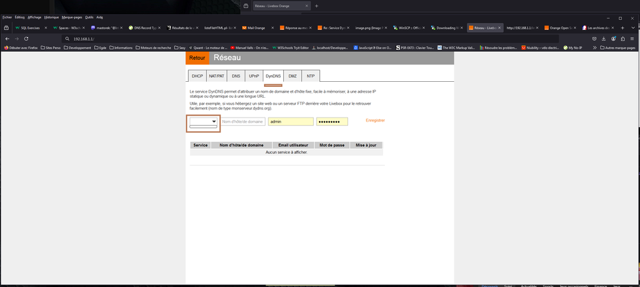Click the orange Retour button
640x287 pixels.
[197, 58]
